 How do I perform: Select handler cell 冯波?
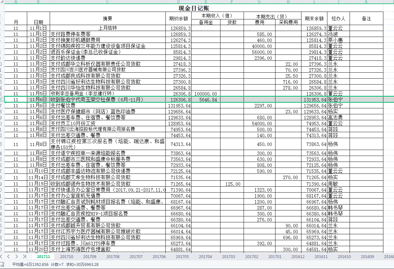coord(338,34)
